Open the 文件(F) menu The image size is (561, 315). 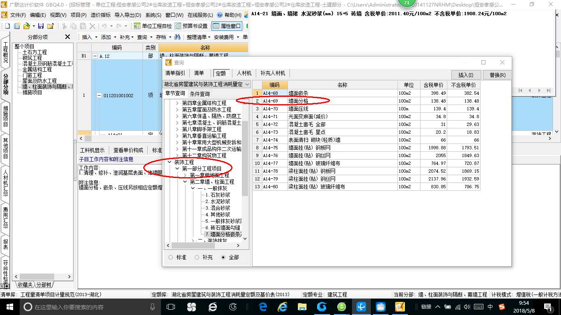[x=18, y=15]
